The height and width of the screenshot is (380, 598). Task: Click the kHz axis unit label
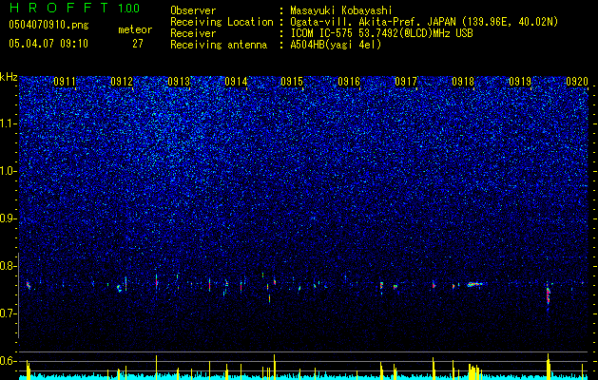click(x=9, y=77)
